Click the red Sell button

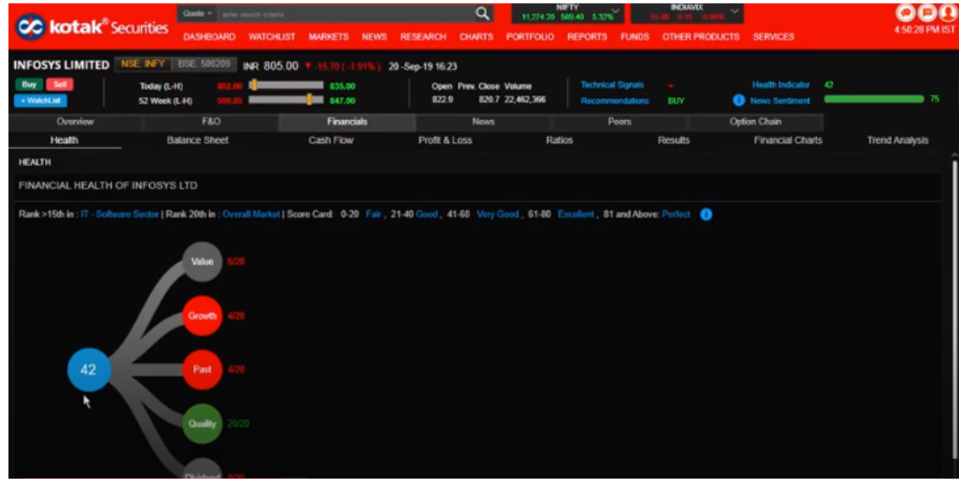click(58, 85)
